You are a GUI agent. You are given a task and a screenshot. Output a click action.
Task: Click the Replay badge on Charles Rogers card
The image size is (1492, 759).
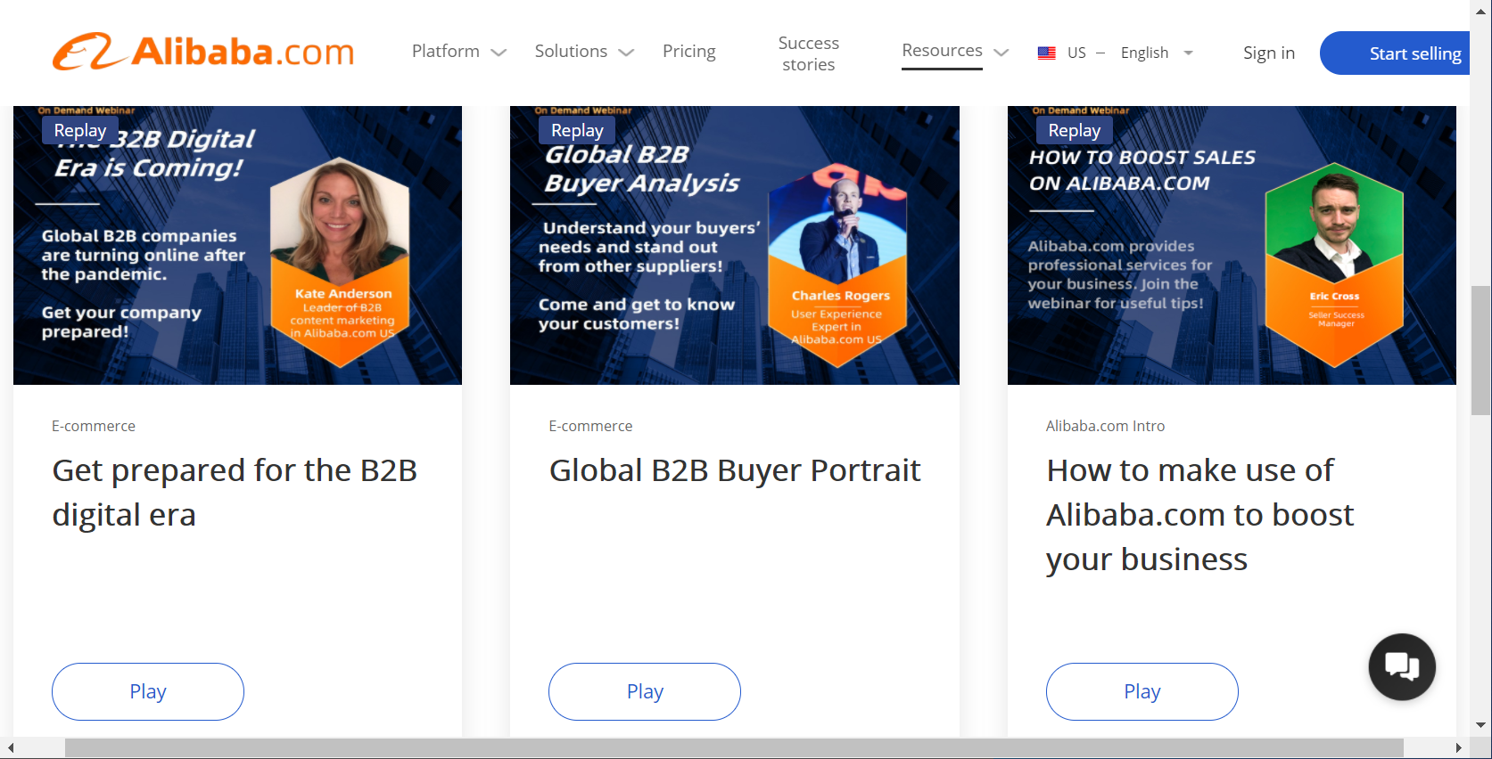pyautogui.click(x=577, y=130)
